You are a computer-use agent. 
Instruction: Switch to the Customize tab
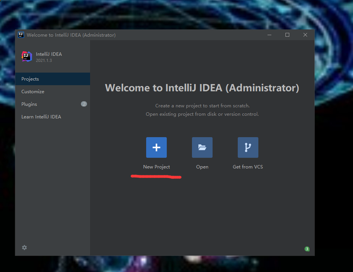coord(52,91)
